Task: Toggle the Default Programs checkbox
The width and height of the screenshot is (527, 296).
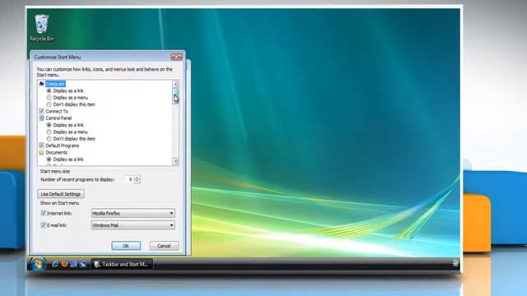Action: 42,146
